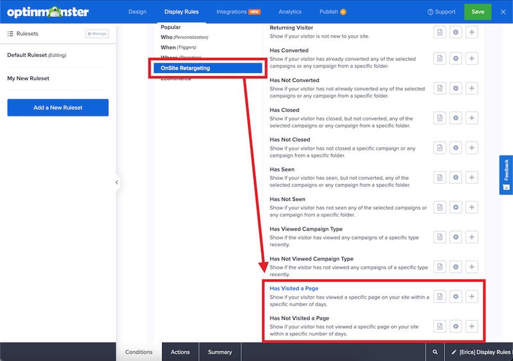Image resolution: width=513 pixels, height=361 pixels.
Task: Click the Rulesets list icon header
Action: click(x=10, y=34)
